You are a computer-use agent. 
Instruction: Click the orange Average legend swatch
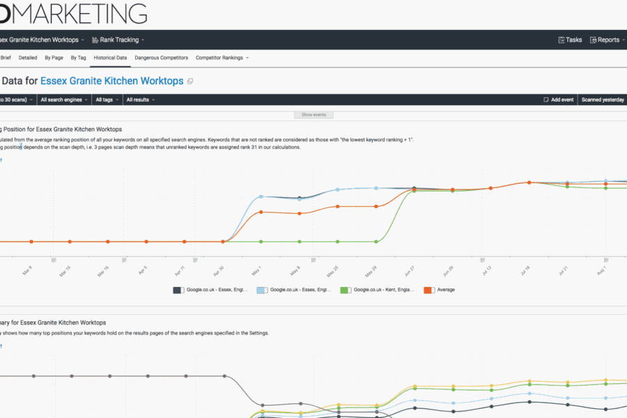point(428,290)
